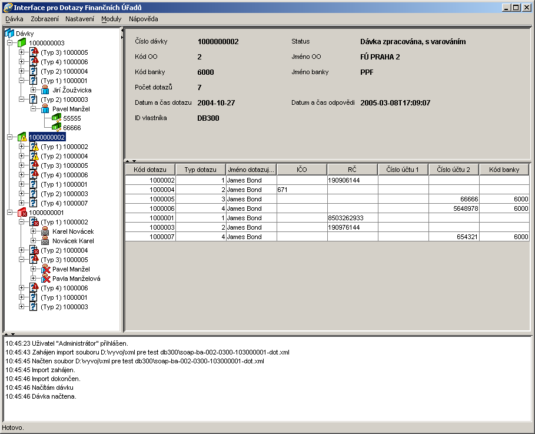Click the account icon next to 55555

tap(57, 118)
